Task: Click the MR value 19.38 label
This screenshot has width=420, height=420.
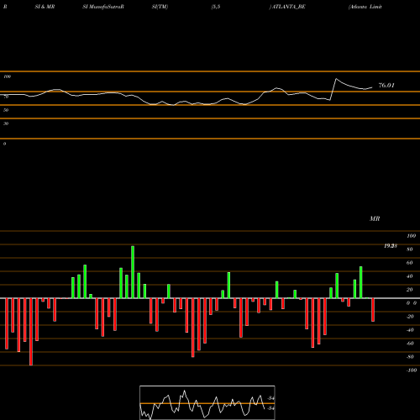Action: point(391,246)
